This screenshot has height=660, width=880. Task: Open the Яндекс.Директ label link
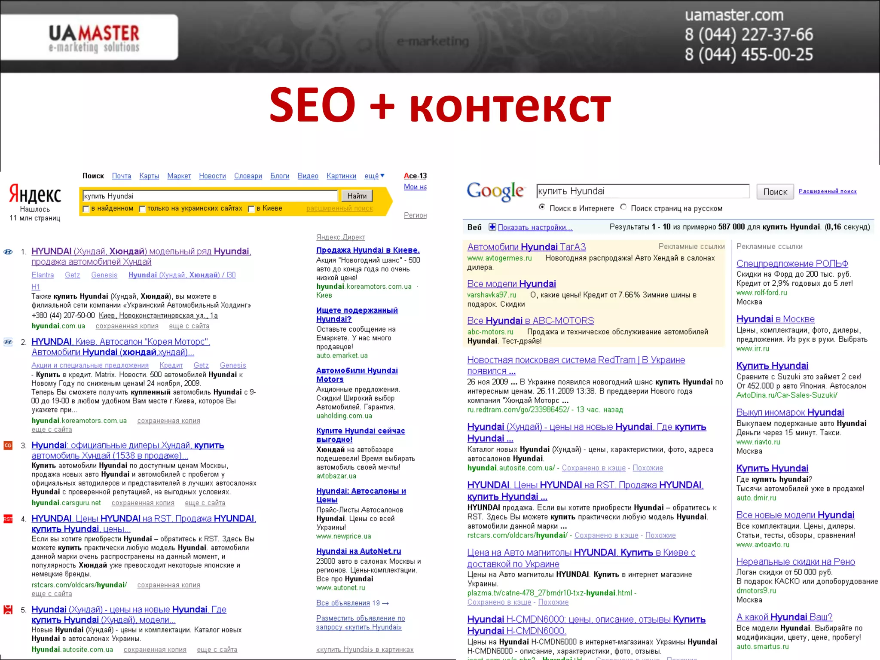click(x=340, y=237)
